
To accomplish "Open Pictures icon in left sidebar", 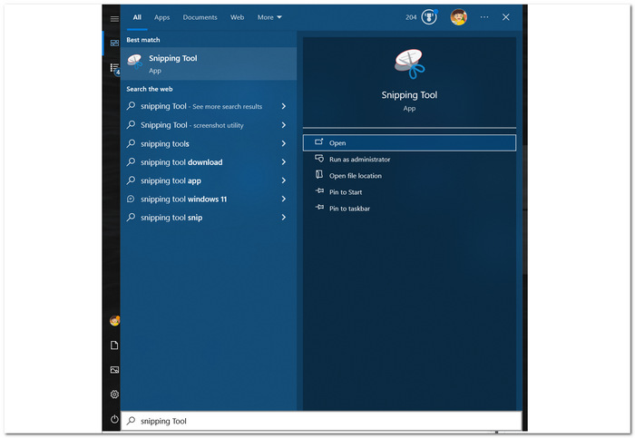I will pyautogui.click(x=114, y=370).
